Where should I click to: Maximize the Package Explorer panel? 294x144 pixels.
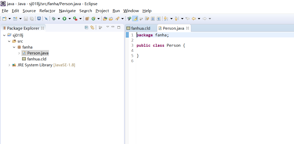click(x=119, y=27)
